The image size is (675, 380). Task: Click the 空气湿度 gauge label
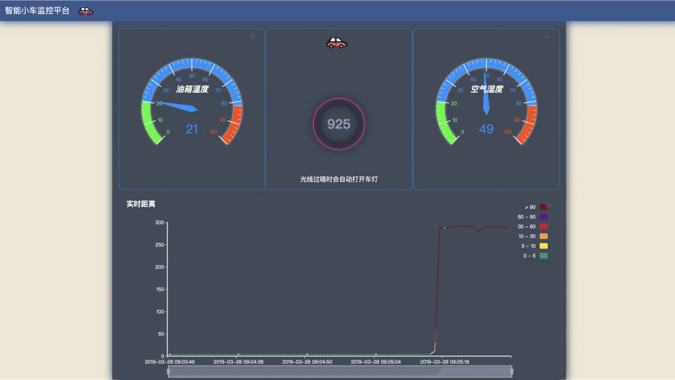coord(486,89)
